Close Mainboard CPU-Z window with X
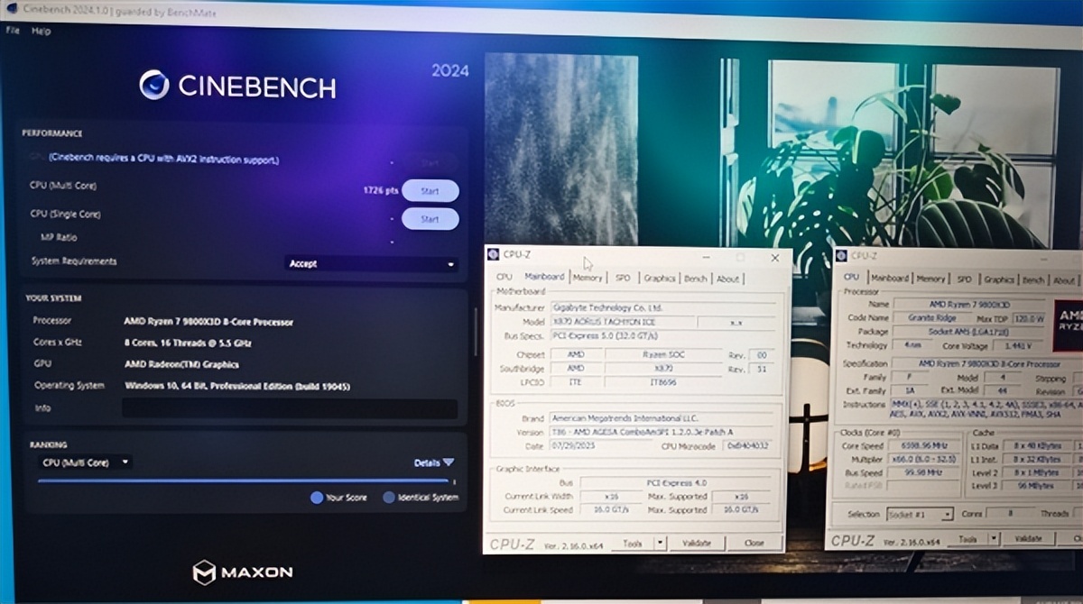Screen dimensions: 1083x604 tap(773, 257)
